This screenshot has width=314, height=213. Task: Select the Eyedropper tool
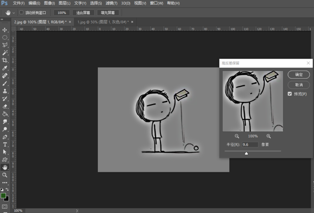point(5,68)
